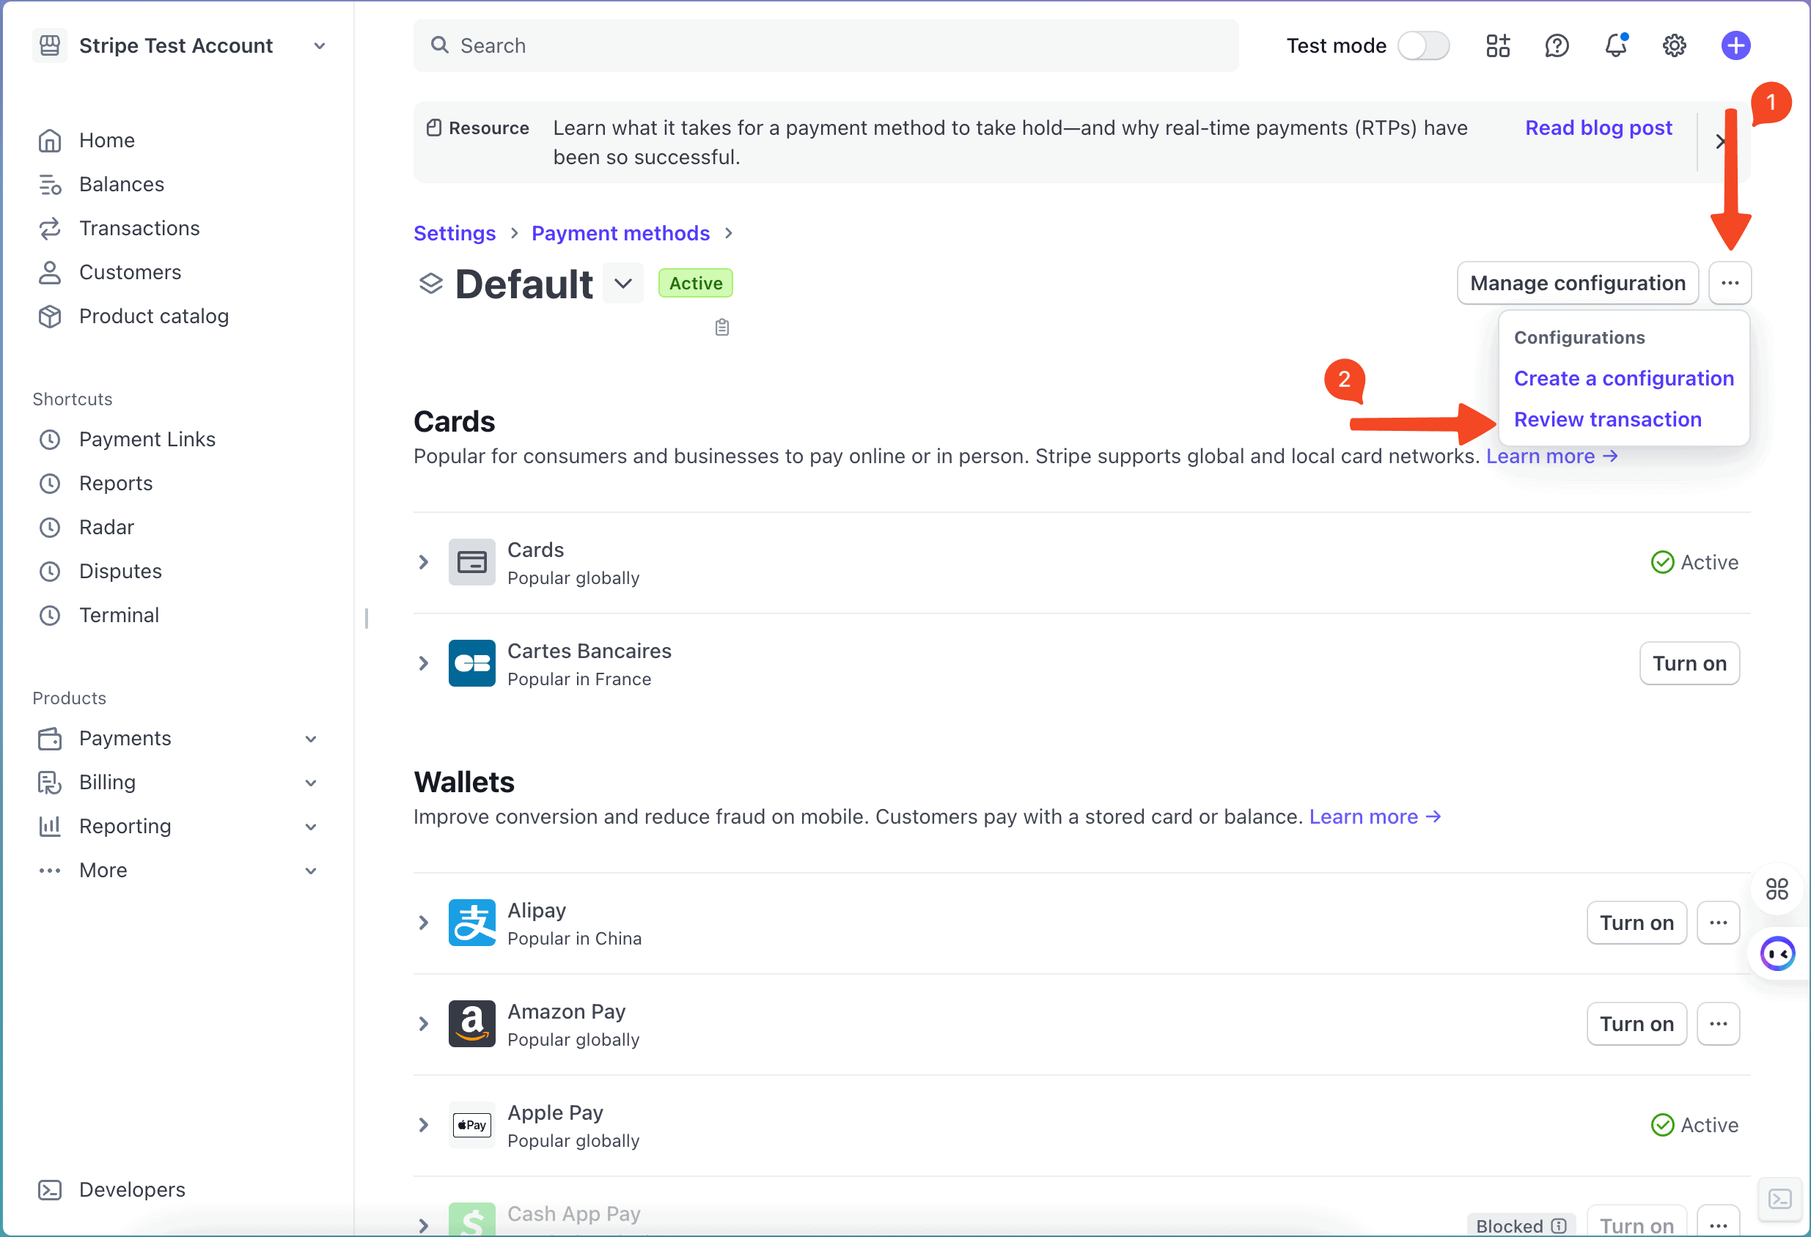Open Alipay's more options ellipsis button
The image size is (1811, 1237).
[1717, 923]
